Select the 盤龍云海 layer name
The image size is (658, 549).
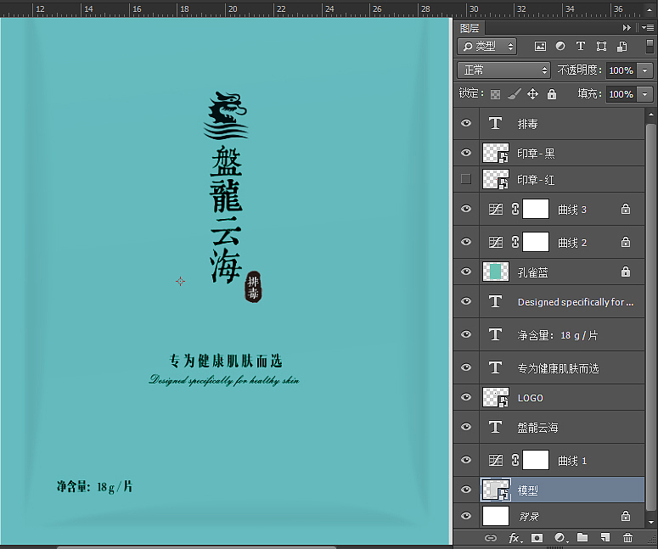click(x=537, y=428)
